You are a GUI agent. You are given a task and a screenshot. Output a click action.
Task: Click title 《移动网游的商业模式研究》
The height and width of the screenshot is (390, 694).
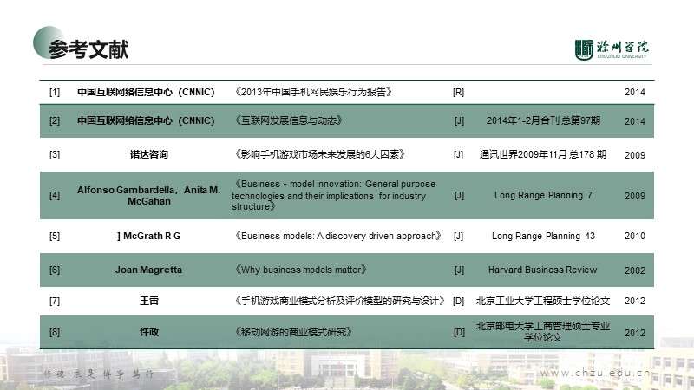tap(293, 332)
